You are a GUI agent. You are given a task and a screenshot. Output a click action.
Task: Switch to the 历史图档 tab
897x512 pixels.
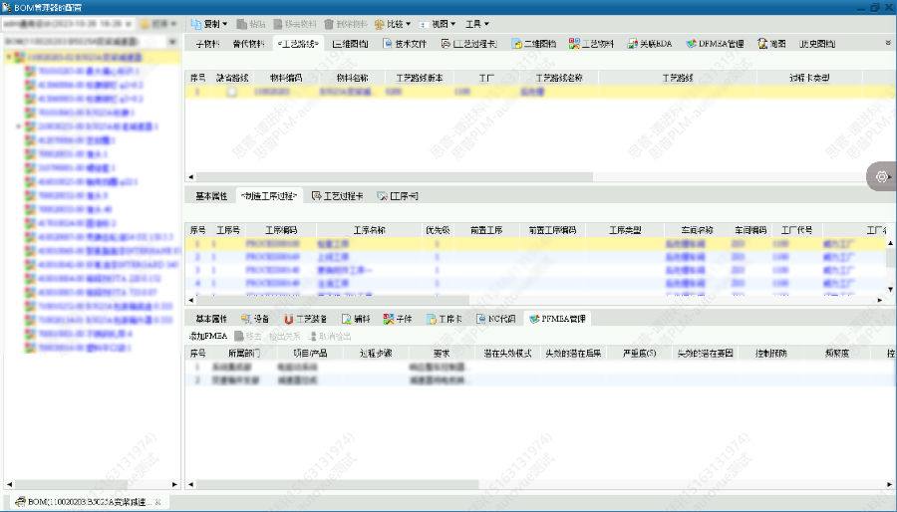pyautogui.click(x=817, y=44)
